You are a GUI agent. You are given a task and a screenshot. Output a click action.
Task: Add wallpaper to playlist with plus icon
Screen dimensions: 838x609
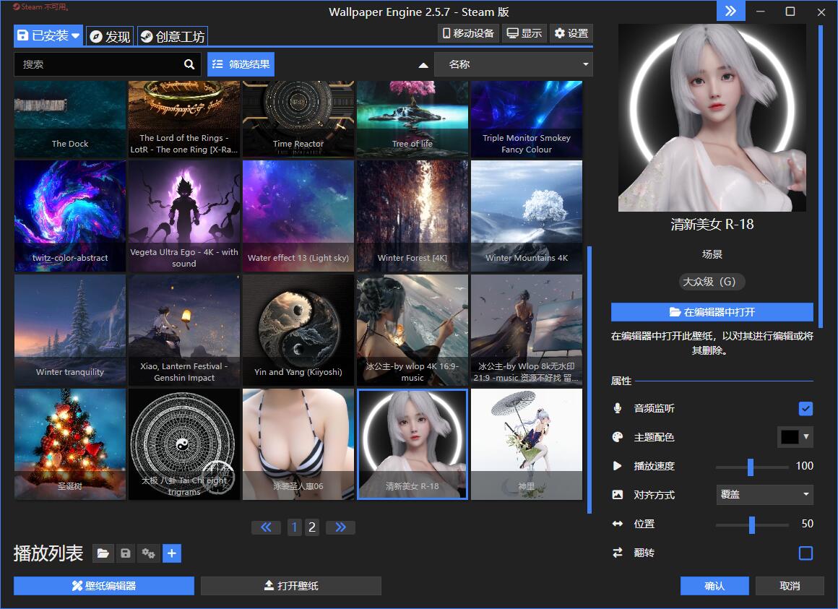pyautogui.click(x=171, y=553)
